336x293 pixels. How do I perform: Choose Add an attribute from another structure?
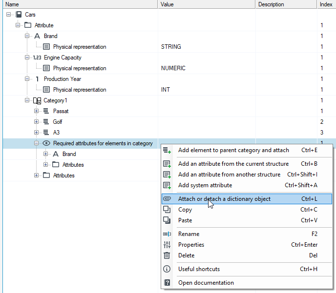click(247, 175)
